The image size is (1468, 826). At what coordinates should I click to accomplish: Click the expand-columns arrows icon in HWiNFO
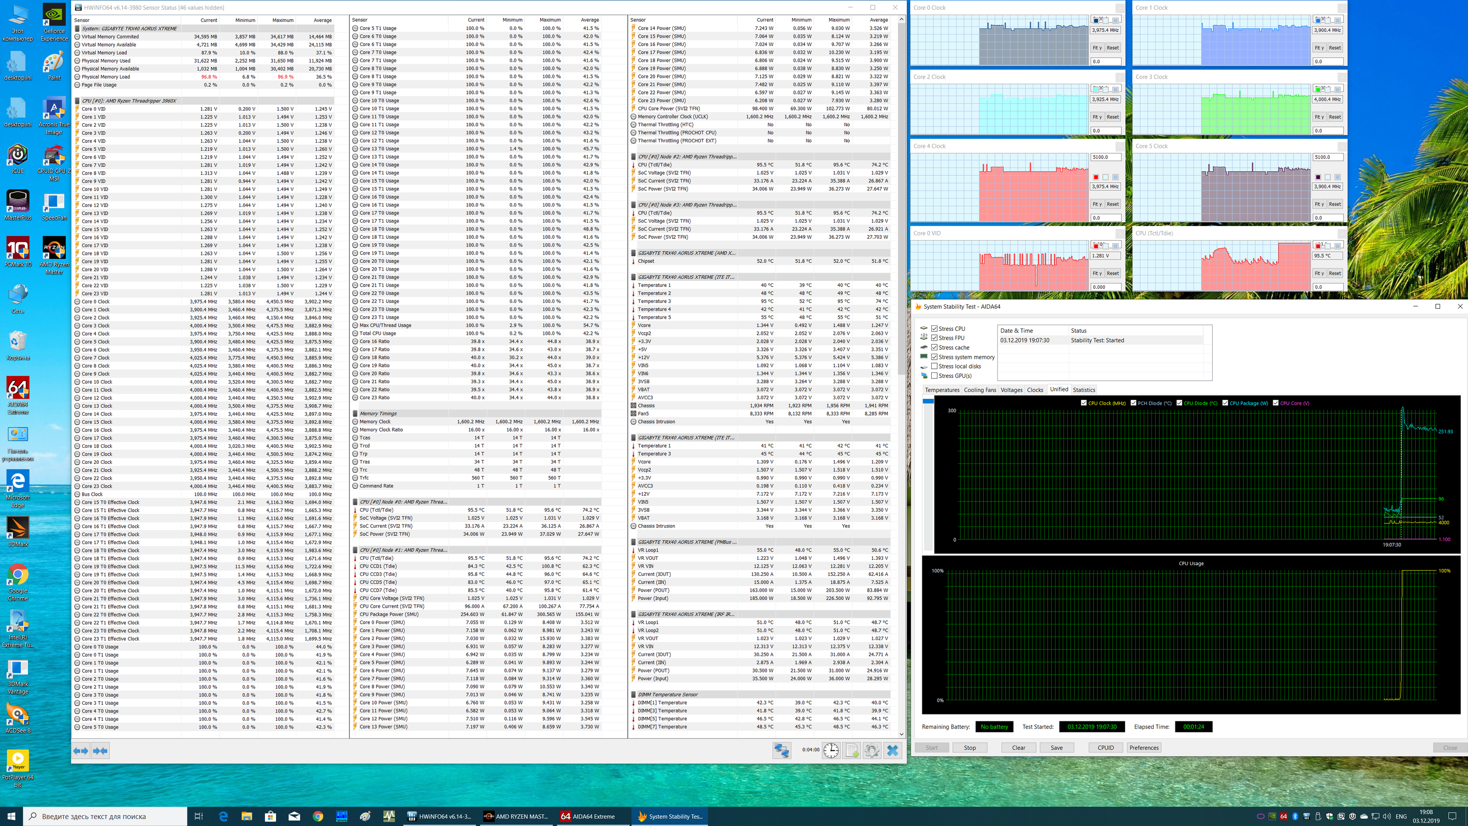(x=81, y=751)
